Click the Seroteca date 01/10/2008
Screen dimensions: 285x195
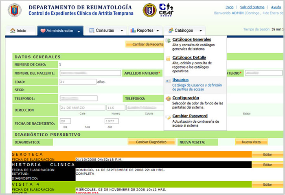click(99, 159)
